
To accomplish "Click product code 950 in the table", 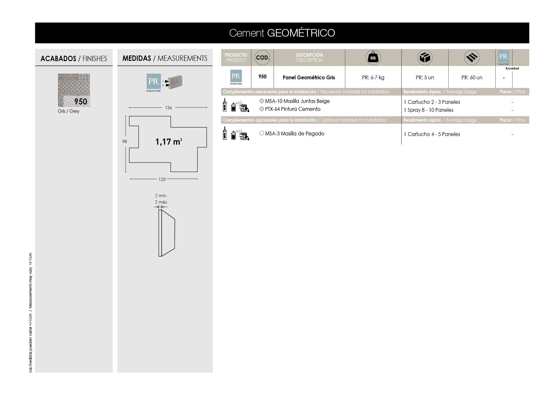I will pyautogui.click(x=262, y=76).
